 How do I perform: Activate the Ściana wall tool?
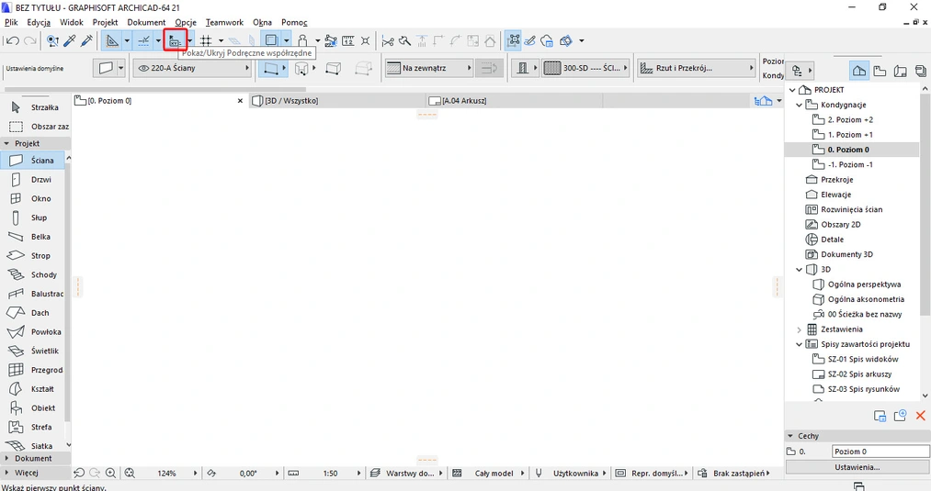coord(33,160)
